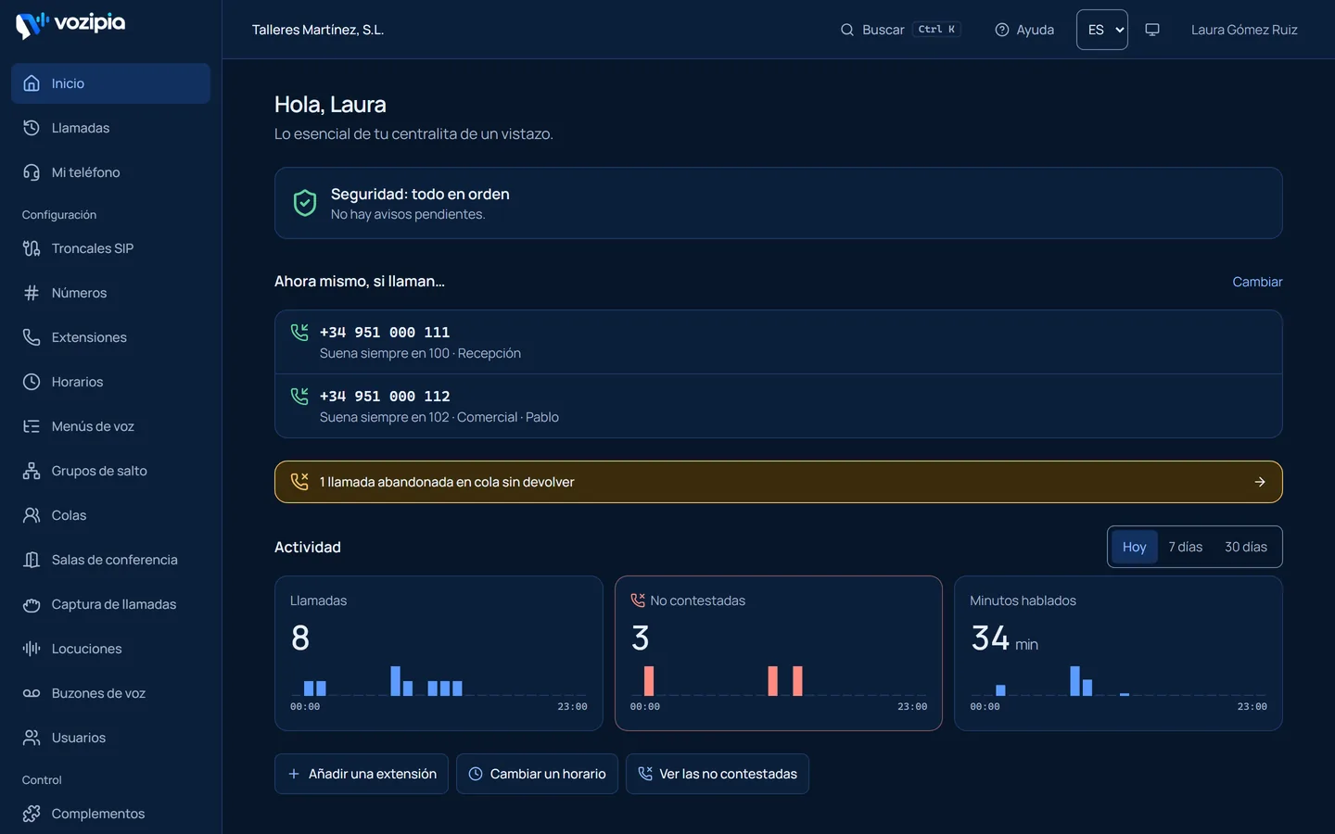Switch activity range to 30 días
This screenshot has height=834, width=1335.
(1245, 547)
